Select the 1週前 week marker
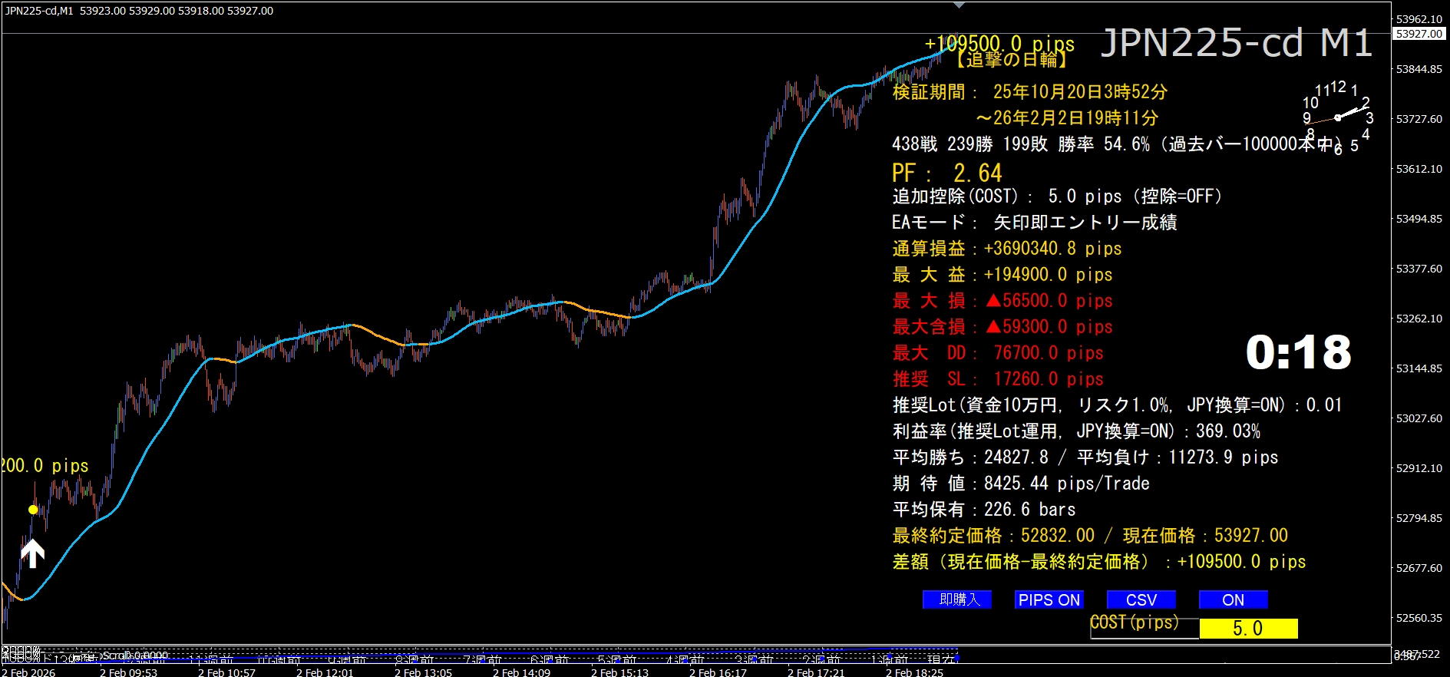Viewport: 1450px width, 677px height. point(888,659)
